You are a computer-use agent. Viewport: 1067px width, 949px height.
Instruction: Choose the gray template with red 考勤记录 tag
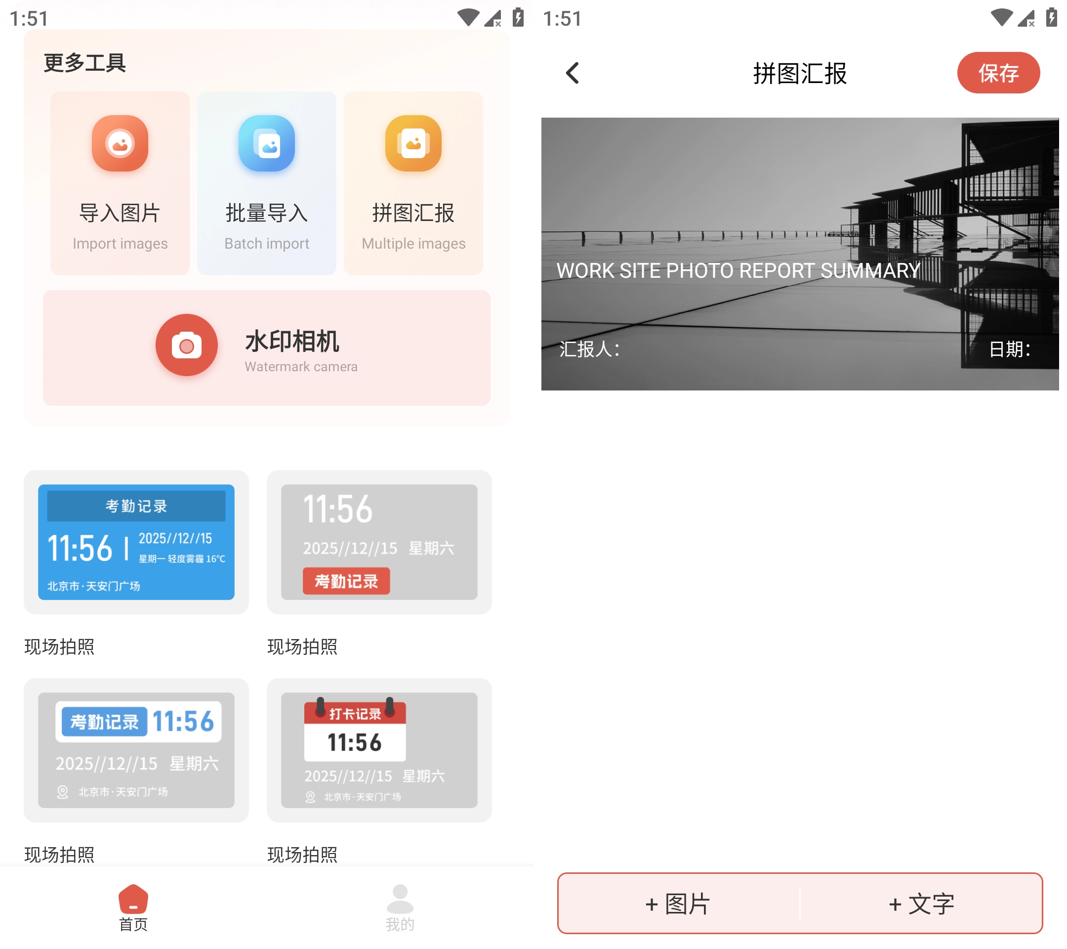379,542
